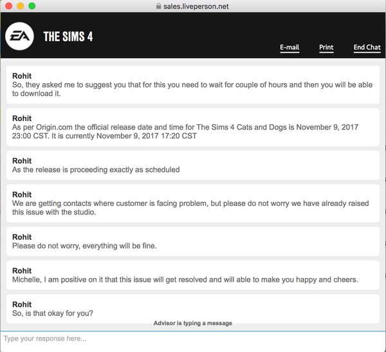
Task: Click the red close window button
Action: coord(8,6)
